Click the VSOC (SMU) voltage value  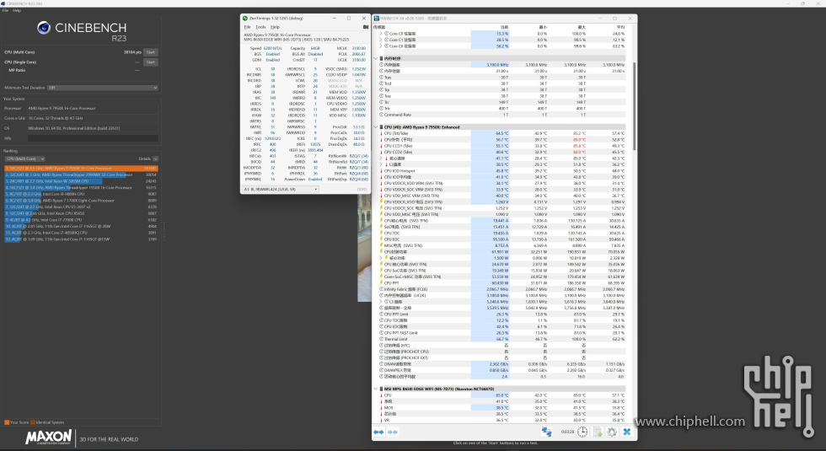click(359, 69)
